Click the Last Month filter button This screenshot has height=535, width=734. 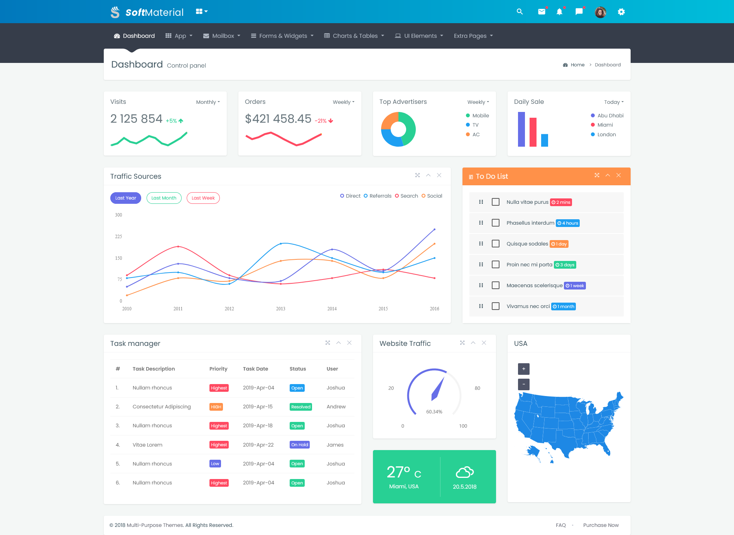point(164,198)
